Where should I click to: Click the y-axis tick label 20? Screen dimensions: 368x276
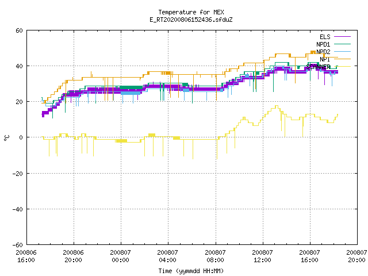(x=19, y=102)
